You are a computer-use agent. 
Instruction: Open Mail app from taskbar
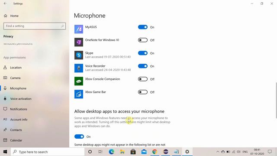(144, 152)
